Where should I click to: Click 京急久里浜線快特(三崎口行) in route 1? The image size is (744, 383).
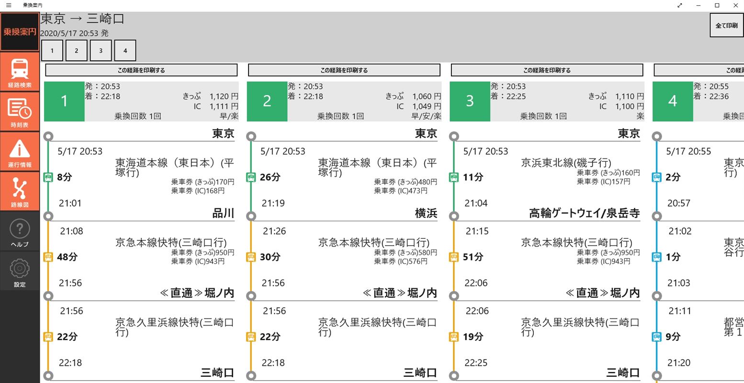coord(175,327)
